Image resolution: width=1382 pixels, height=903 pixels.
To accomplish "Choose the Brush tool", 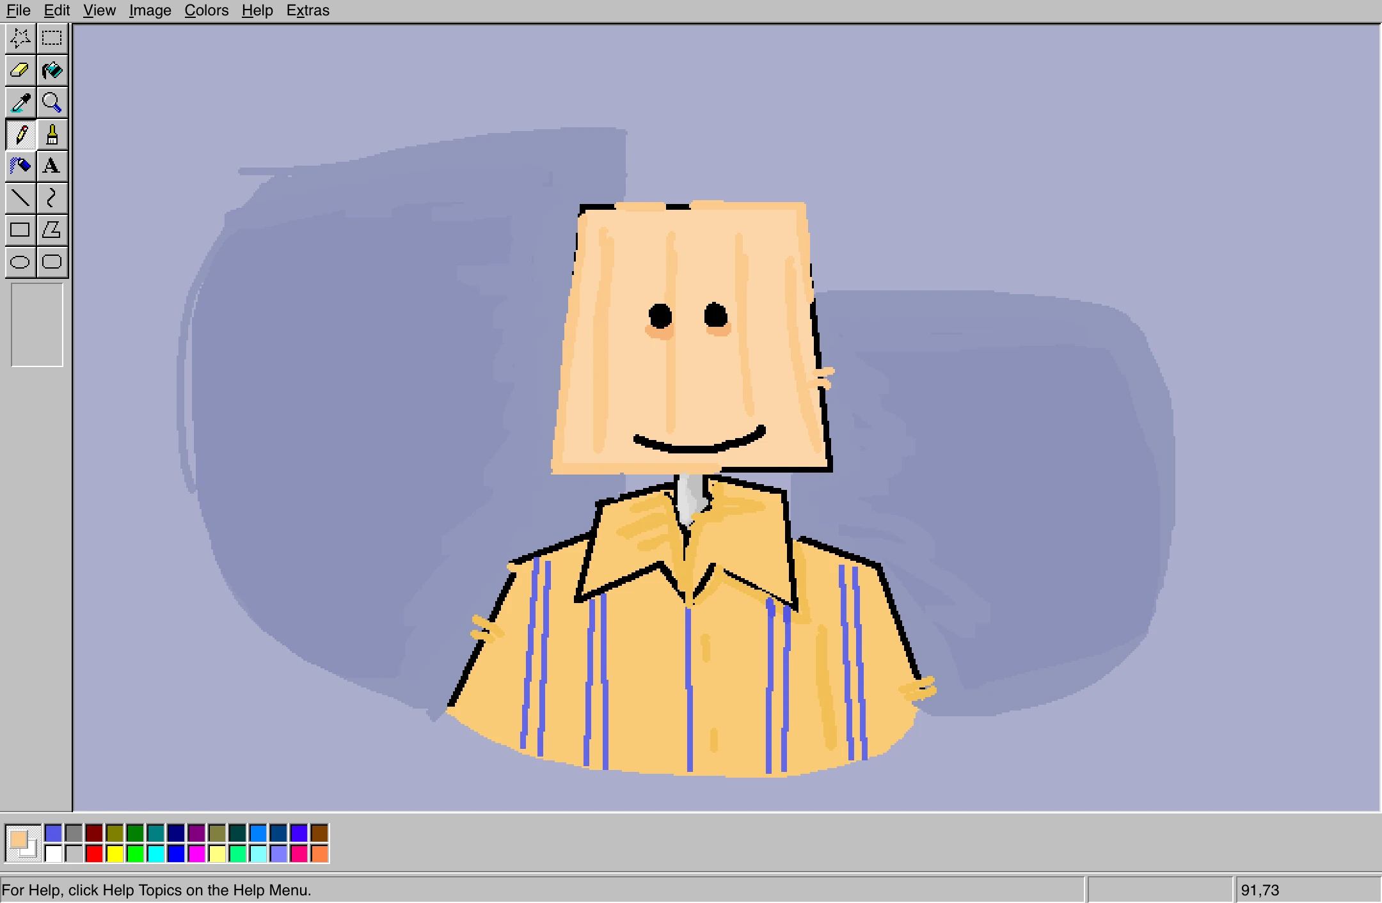I will point(52,134).
